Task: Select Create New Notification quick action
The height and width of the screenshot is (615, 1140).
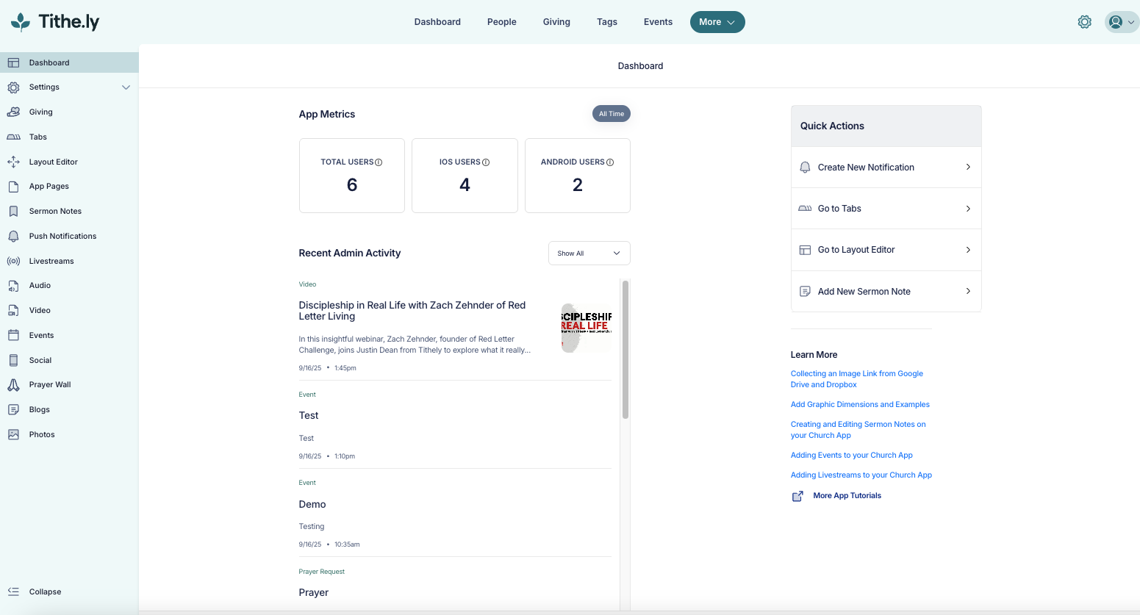Action: pyautogui.click(x=886, y=168)
